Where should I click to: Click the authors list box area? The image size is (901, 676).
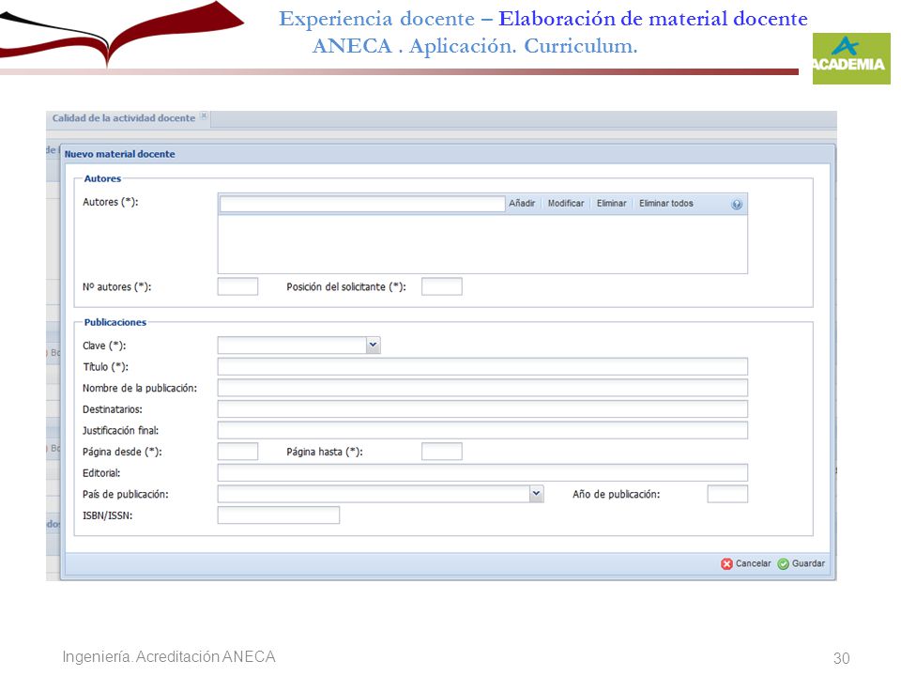tap(482, 244)
